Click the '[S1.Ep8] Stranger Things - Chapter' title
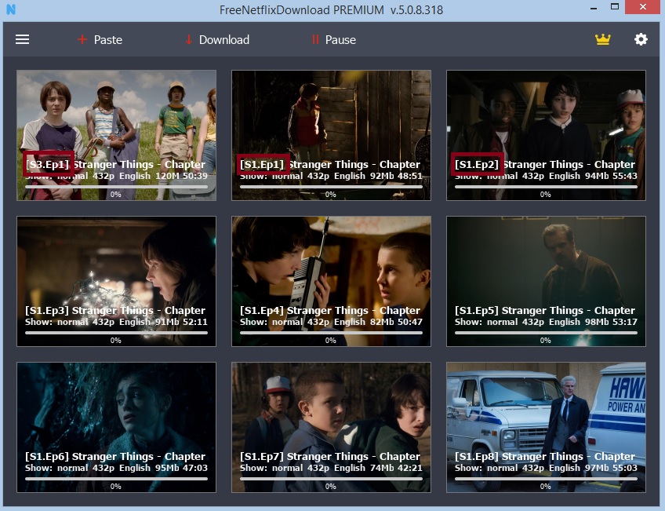 pyautogui.click(x=545, y=457)
